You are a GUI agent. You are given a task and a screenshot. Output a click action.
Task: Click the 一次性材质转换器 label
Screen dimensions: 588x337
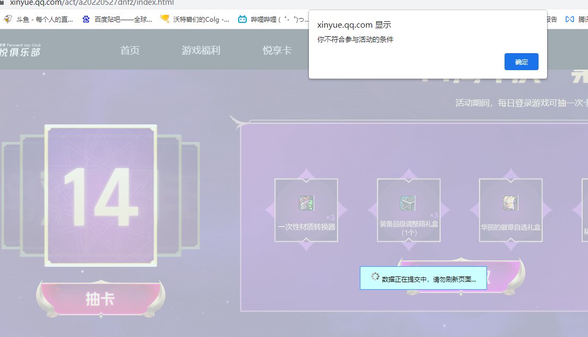tap(307, 227)
